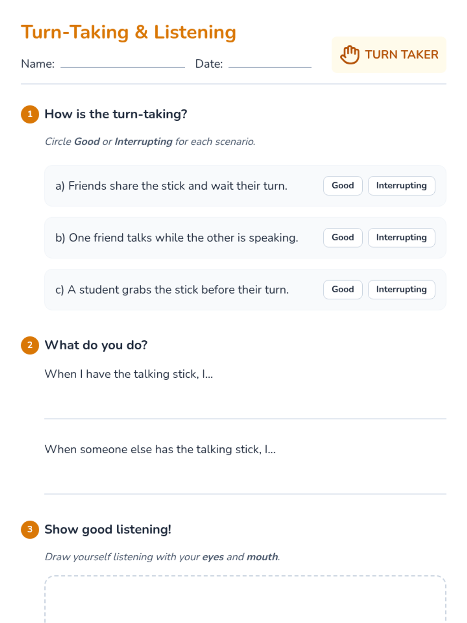Click the orange number 1 circle
Image resolution: width=467 pixels, height=623 pixels.
click(x=30, y=114)
